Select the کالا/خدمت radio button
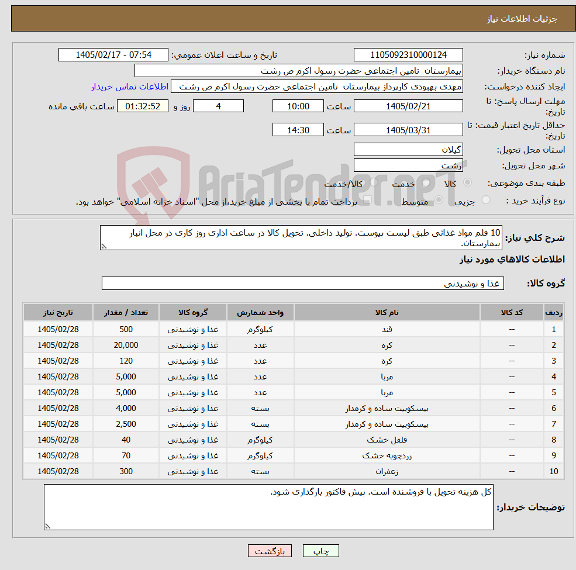Viewport: 576px width, 570px height. [374, 182]
